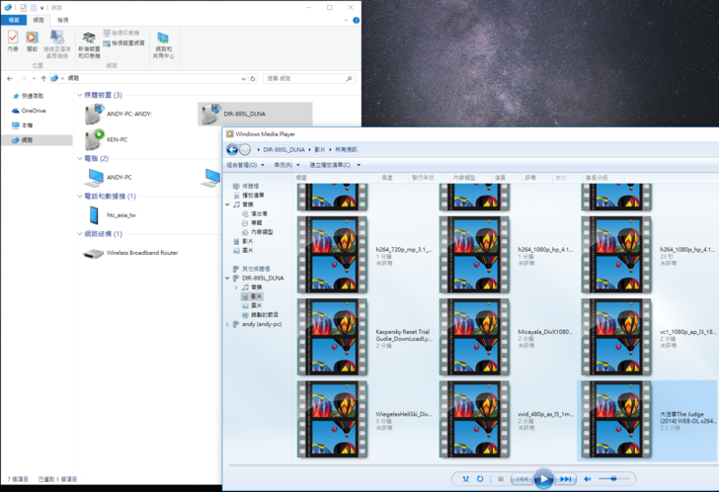Open the 檔案 tab in File Explorer
The image size is (719, 492).
tap(14, 20)
